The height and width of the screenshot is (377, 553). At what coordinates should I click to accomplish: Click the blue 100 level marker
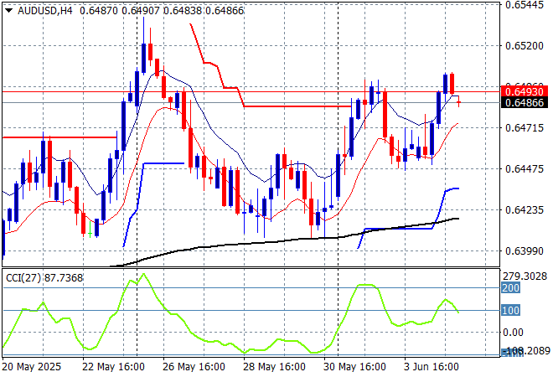512,310
